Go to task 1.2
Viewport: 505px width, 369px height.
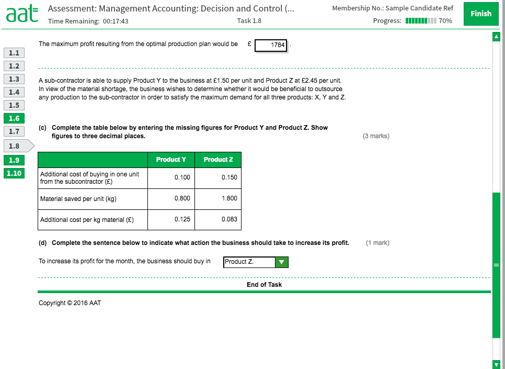pyautogui.click(x=14, y=66)
